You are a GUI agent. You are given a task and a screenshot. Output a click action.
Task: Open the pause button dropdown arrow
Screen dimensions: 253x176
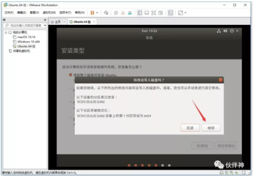97,13
